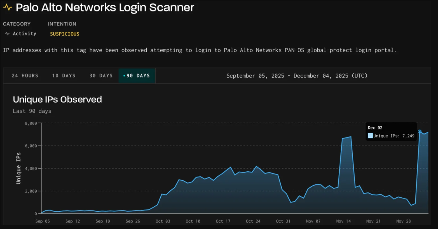This screenshot has height=229, width=438.
Task: Switch to the 10 DAYS range
Action: click(64, 76)
